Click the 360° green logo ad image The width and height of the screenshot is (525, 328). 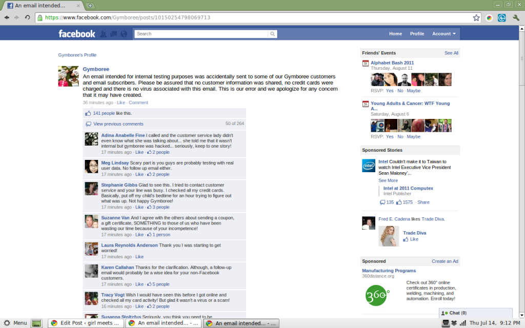tap(377, 295)
